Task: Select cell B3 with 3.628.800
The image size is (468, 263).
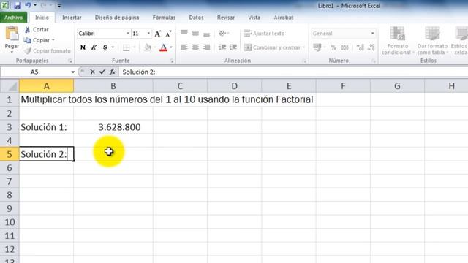Action: [113, 127]
